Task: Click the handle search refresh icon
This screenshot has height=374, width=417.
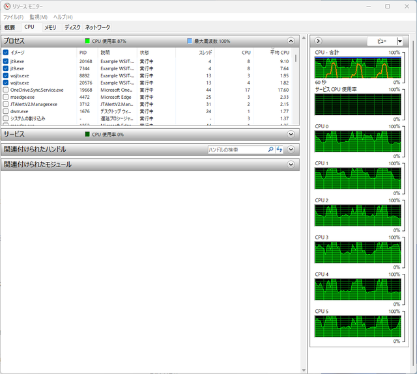Action: pyautogui.click(x=280, y=150)
